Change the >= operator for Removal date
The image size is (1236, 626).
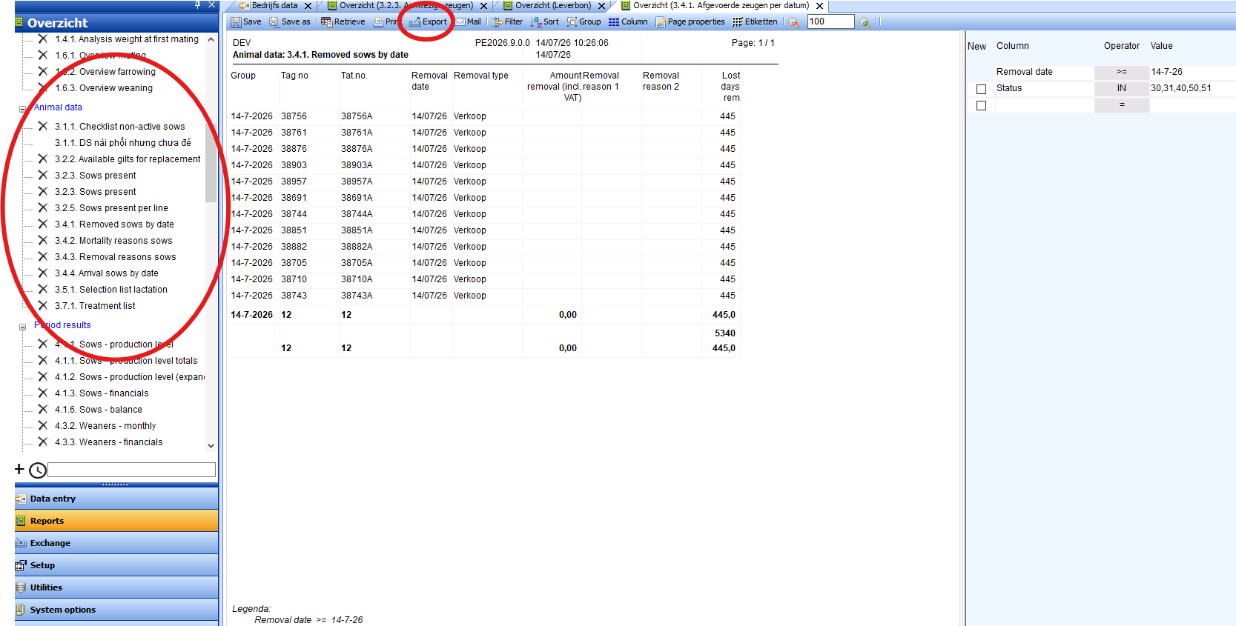pyautogui.click(x=1122, y=72)
